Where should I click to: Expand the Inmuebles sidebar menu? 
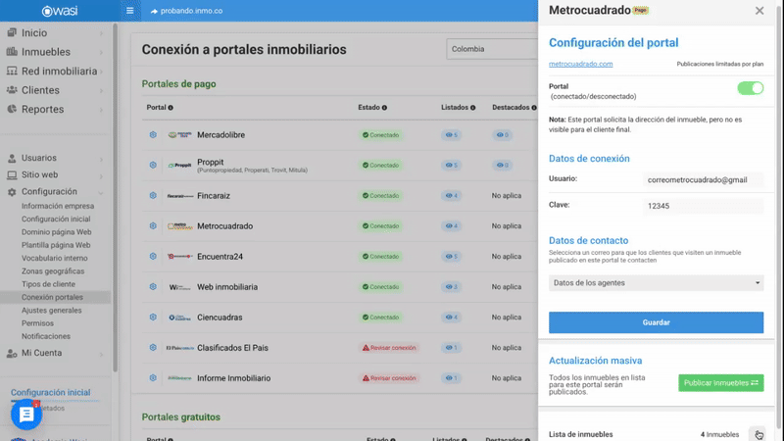[x=55, y=52]
